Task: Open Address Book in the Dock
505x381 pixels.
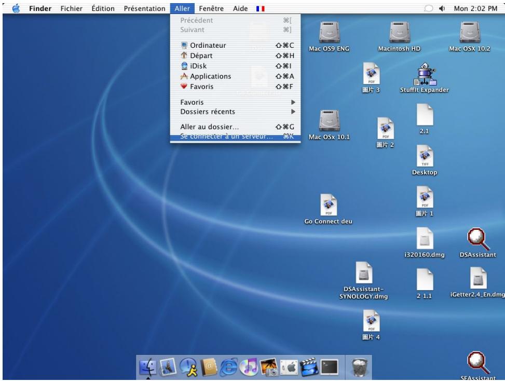Action: (209, 367)
